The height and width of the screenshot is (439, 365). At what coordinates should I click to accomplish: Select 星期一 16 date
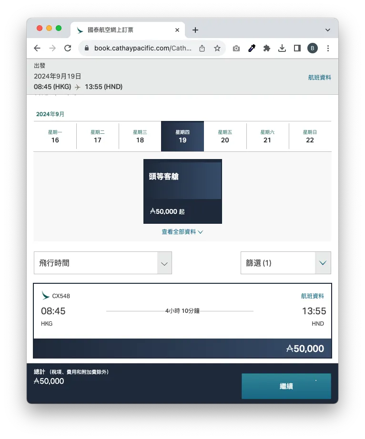pyautogui.click(x=55, y=136)
